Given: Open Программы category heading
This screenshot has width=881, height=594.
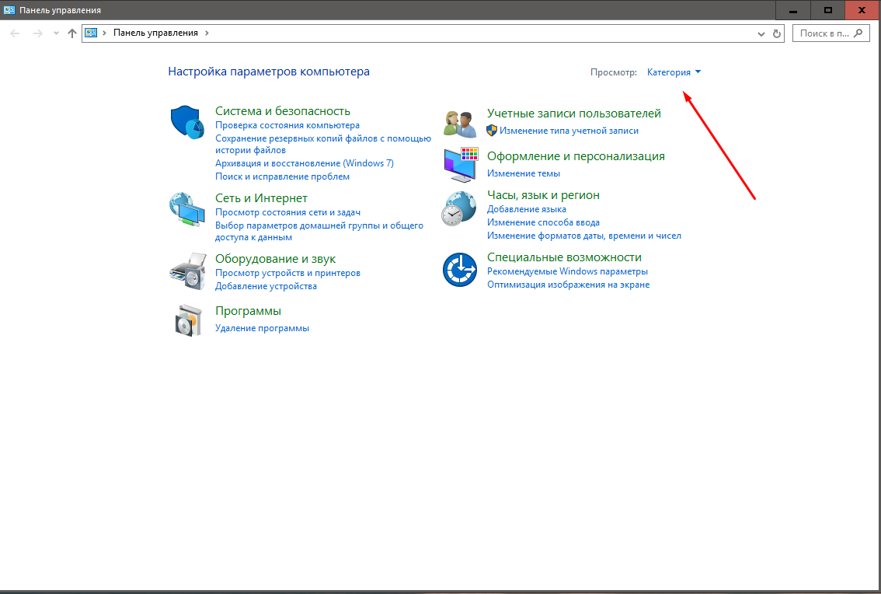Looking at the screenshot, I should coord(248,311).
